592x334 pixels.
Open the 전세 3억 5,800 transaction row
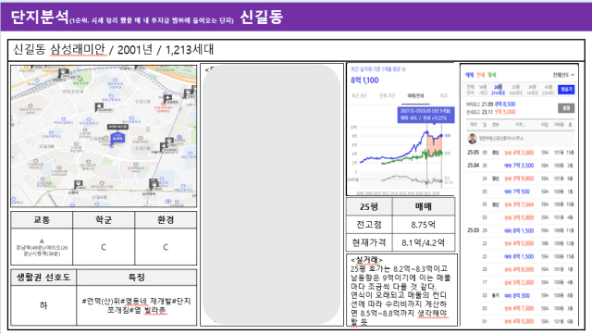tap(521, 217)
